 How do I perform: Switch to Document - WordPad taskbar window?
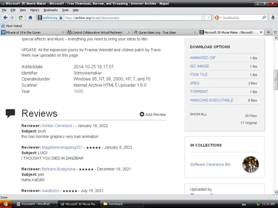point(36,204)
